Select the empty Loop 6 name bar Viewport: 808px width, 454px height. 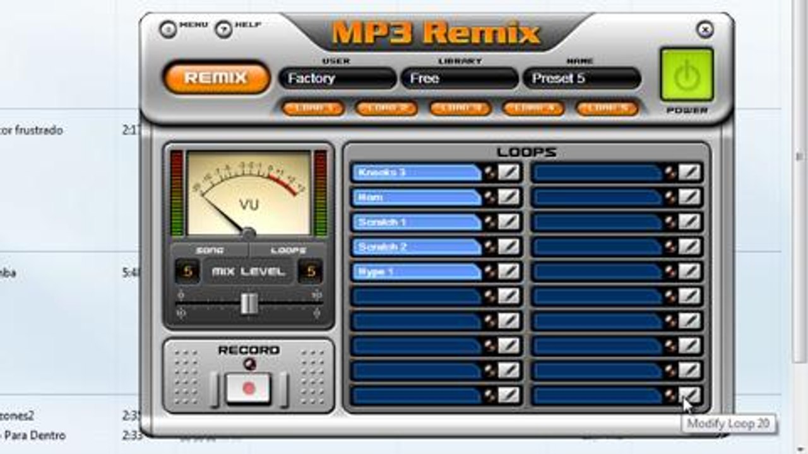[x=417, y=296]
